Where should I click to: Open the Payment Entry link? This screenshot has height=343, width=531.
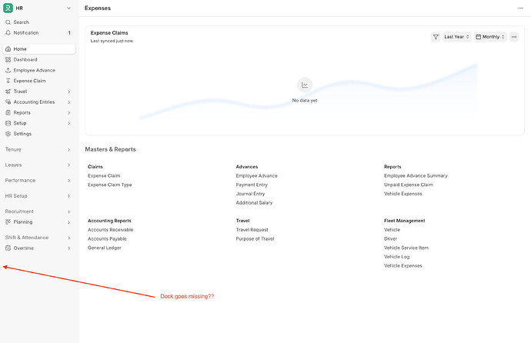pyautogui.click(x=252, y=185)
